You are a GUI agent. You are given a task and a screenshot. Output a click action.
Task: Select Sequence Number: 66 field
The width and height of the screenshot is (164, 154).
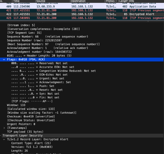(x=48, y=37)
